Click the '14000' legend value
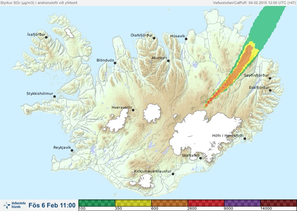The width and height of the screenshot is (297, 211). pos(266,209)
